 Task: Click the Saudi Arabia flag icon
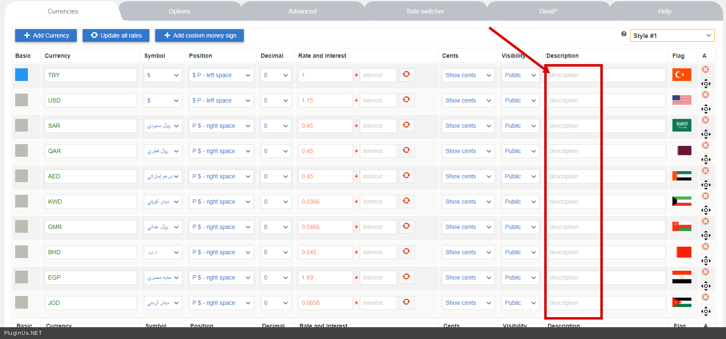pos(682,125)
